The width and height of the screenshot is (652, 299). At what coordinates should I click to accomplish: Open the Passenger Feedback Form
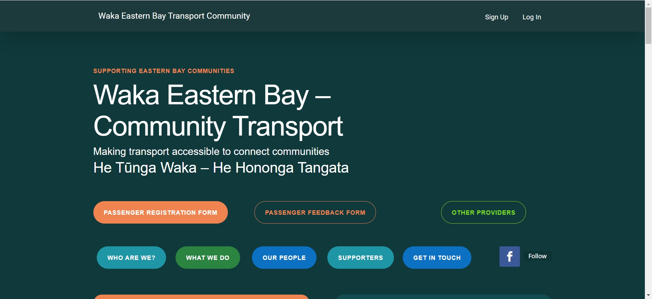pos(315,212)
